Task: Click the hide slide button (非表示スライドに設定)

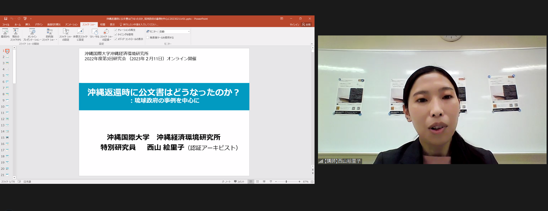Action: 80,34
